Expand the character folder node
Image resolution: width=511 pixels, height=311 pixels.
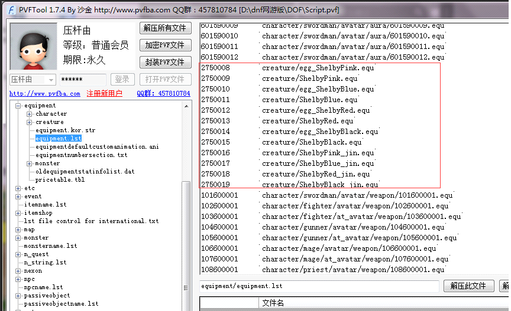point(30,114)
